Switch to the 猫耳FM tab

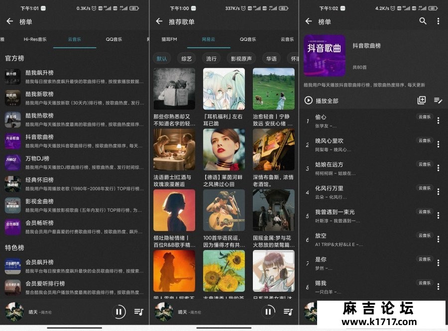point(169,39)
